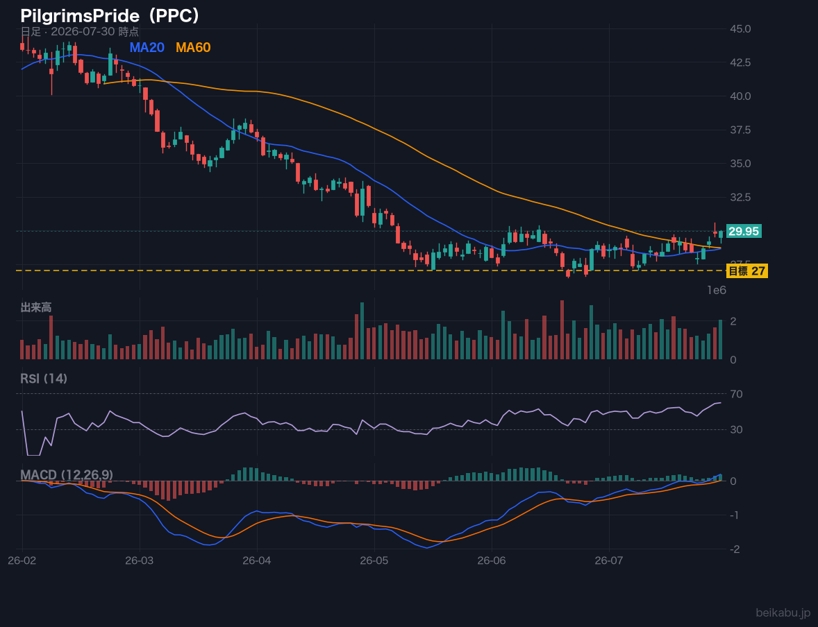818x627 pixels.
Task: Click the MACD (12,26,9) panel label
Action: pos(67,475)
